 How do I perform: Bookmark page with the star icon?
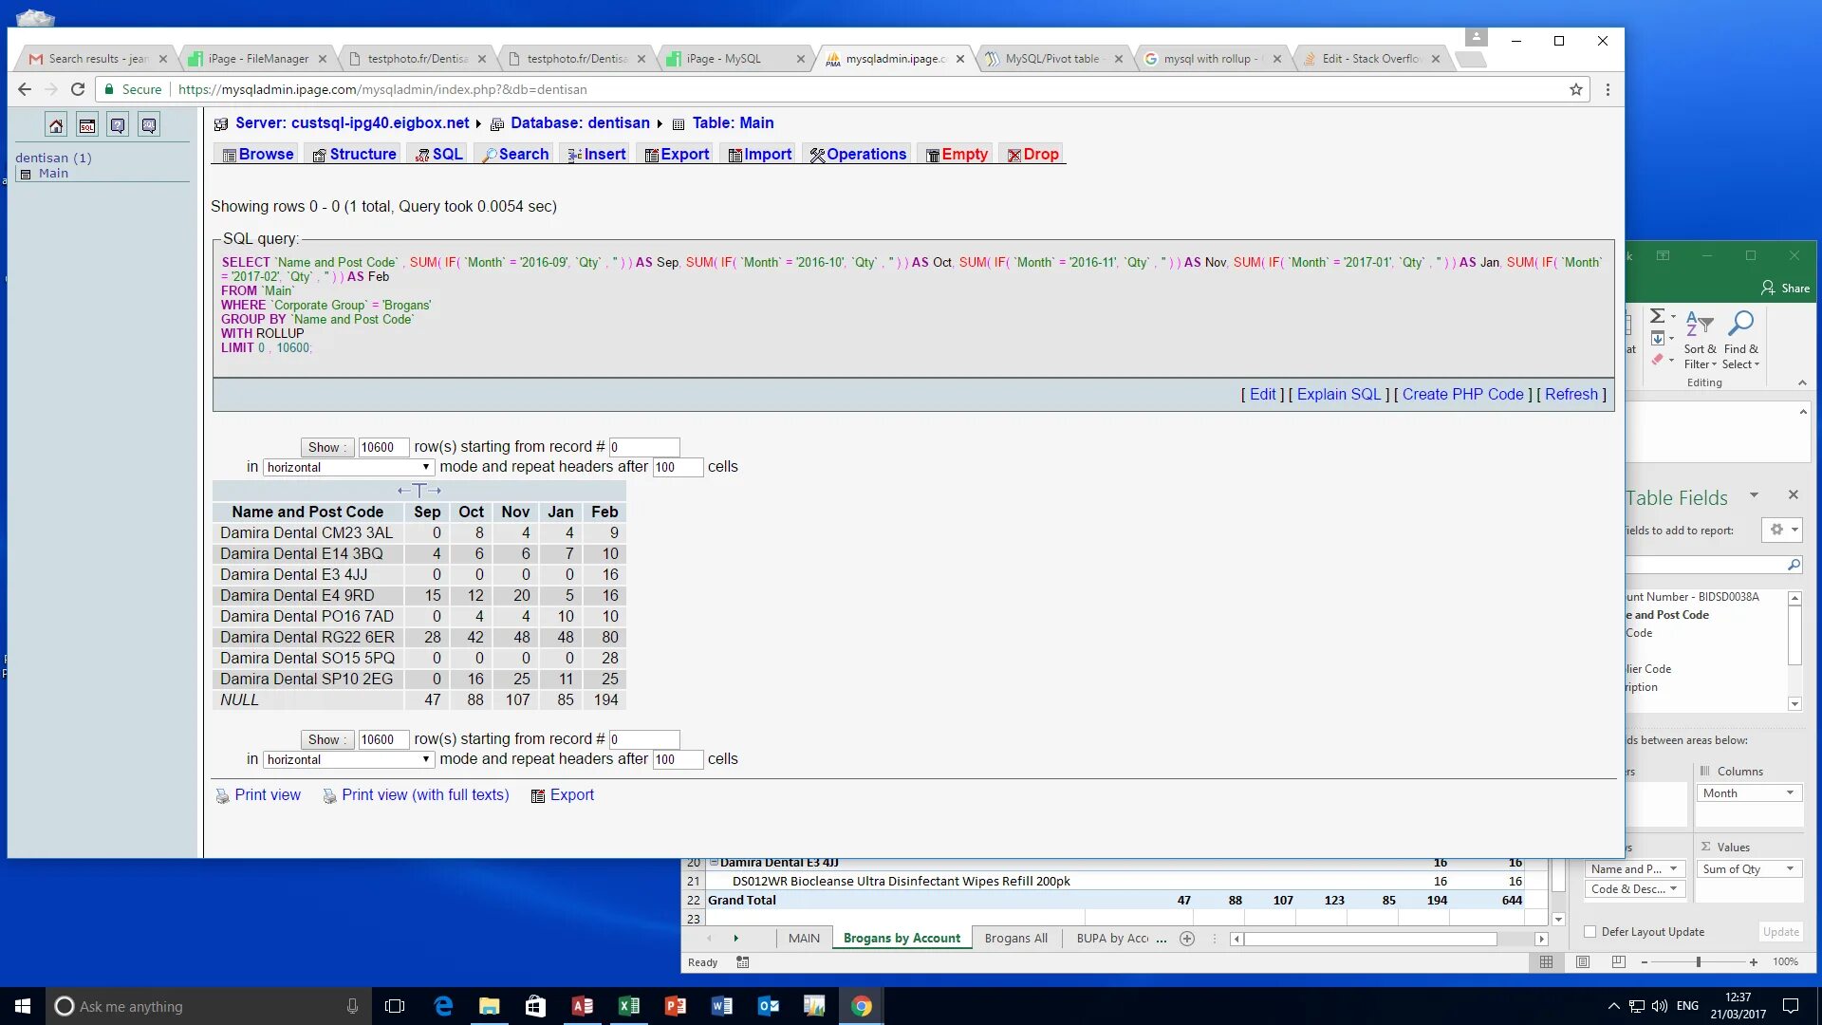pos(1576,89)
